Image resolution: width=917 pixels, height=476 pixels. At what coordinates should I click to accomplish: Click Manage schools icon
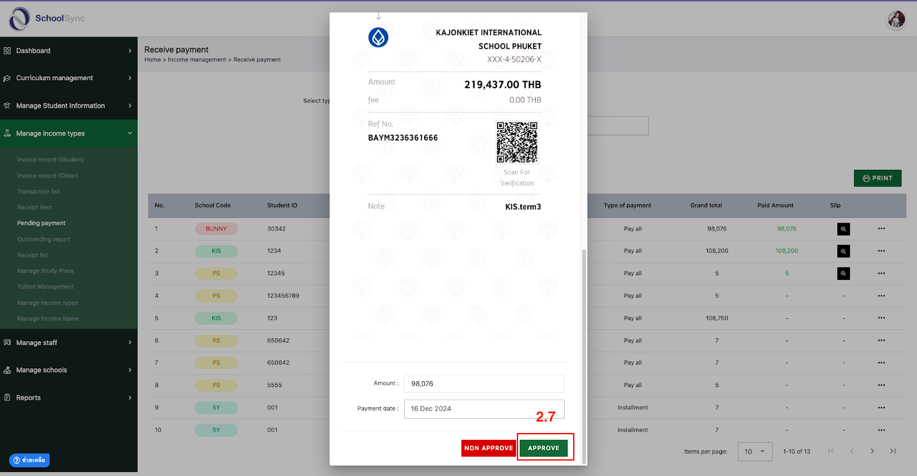[x=7, y=370]
